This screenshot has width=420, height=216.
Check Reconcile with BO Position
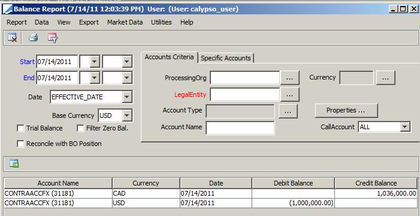20,144
